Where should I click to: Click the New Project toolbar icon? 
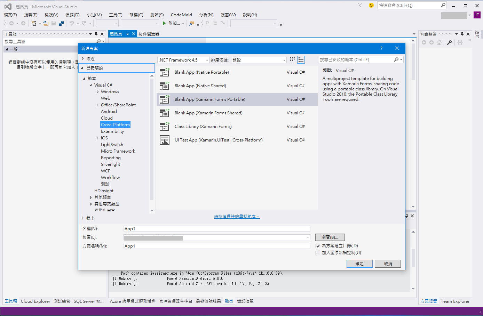pos(34,23)
